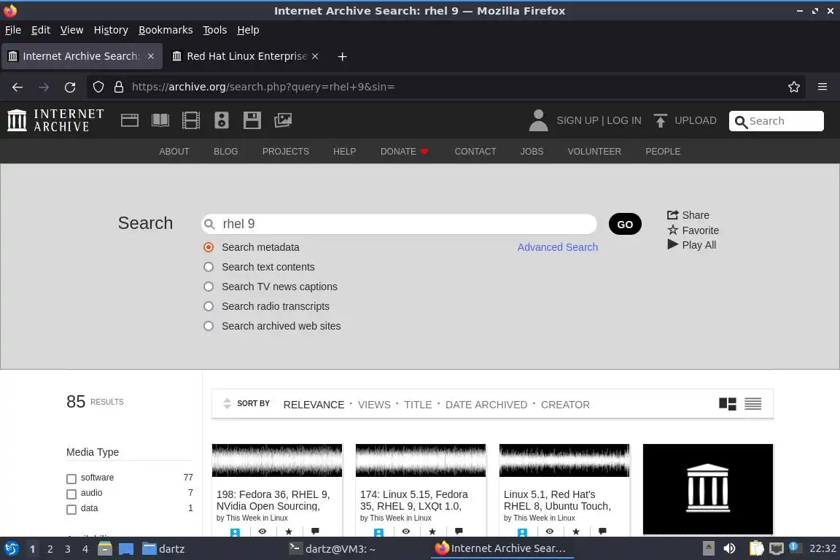Screen dimensions: 840x560
Task: Click the top-right Search box
Action: 777,121
